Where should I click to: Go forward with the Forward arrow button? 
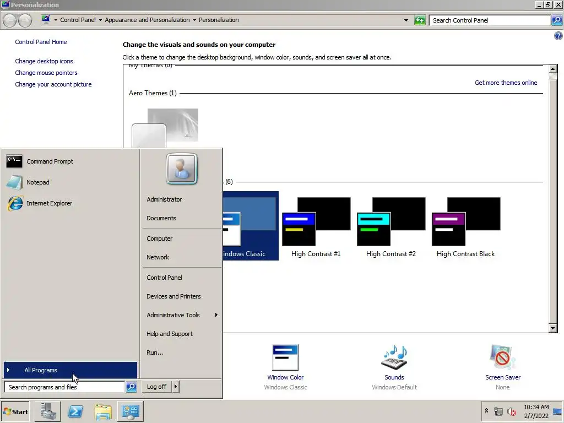tap(25, 20)
